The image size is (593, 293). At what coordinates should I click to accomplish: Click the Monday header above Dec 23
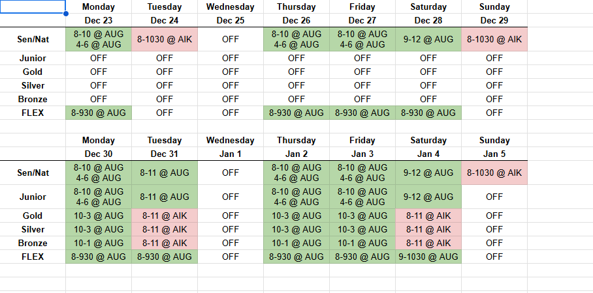(99, 7)
